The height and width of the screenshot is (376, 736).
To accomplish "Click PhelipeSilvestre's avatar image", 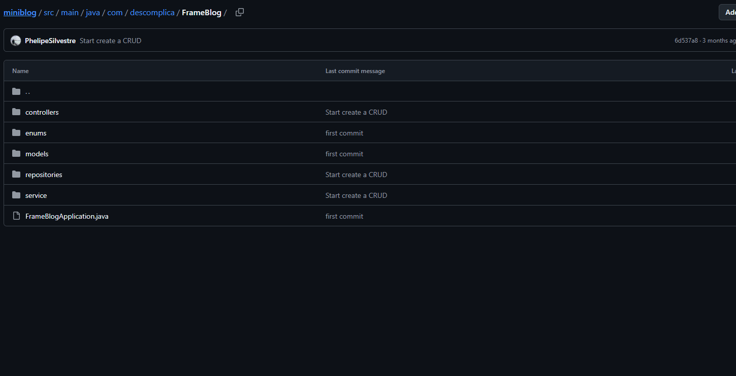I will coord(16,41).
